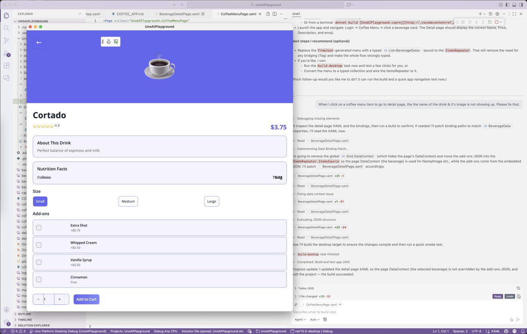Go back using the white arrow button
Viewport: 527px width, 334px height.
coord(39,43)
